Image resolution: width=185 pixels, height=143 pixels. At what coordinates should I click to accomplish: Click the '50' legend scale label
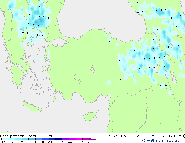(90, 142)
